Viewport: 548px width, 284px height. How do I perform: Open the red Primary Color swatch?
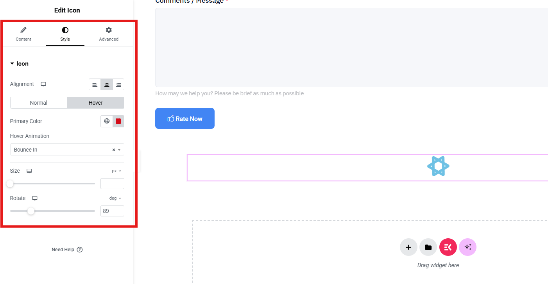tap(118, 121)
